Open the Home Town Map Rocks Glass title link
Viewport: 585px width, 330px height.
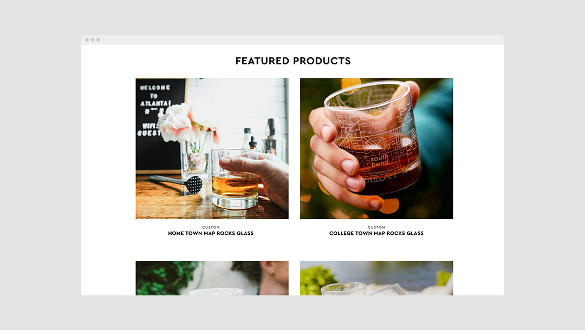[x=211, y=233]
